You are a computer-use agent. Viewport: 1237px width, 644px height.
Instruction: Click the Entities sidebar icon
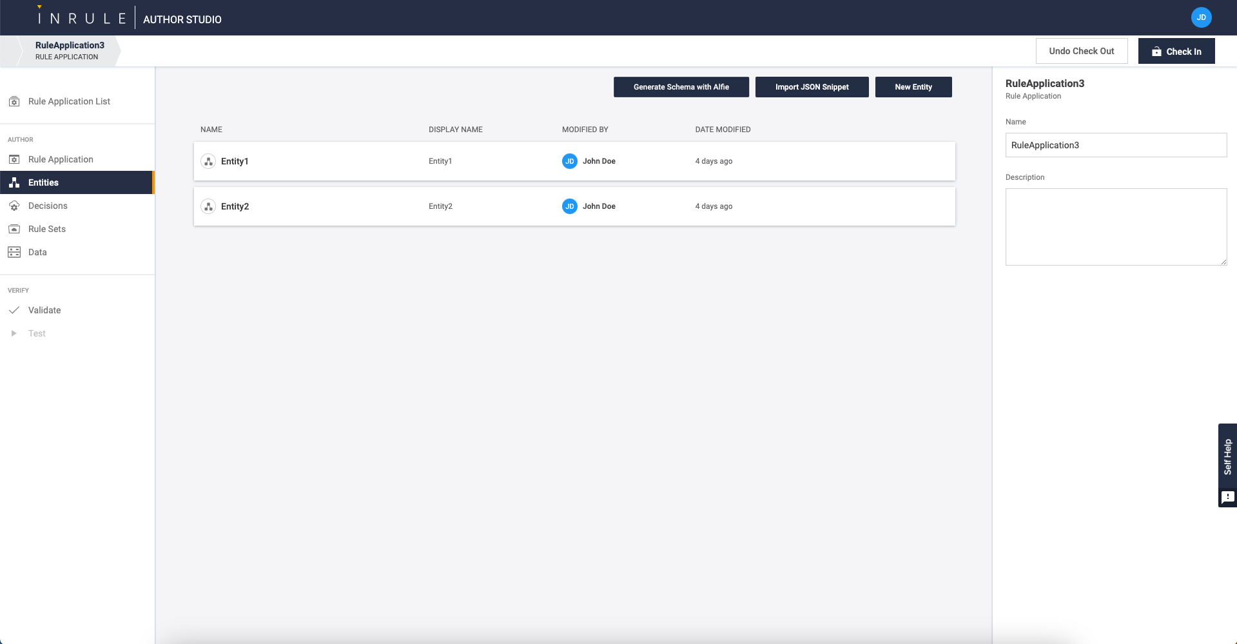14,182
